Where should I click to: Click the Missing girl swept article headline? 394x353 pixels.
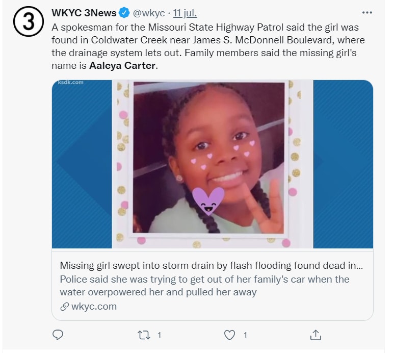(212, 266)
